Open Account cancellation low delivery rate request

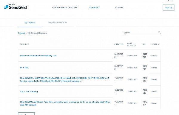tap(38, 55)
